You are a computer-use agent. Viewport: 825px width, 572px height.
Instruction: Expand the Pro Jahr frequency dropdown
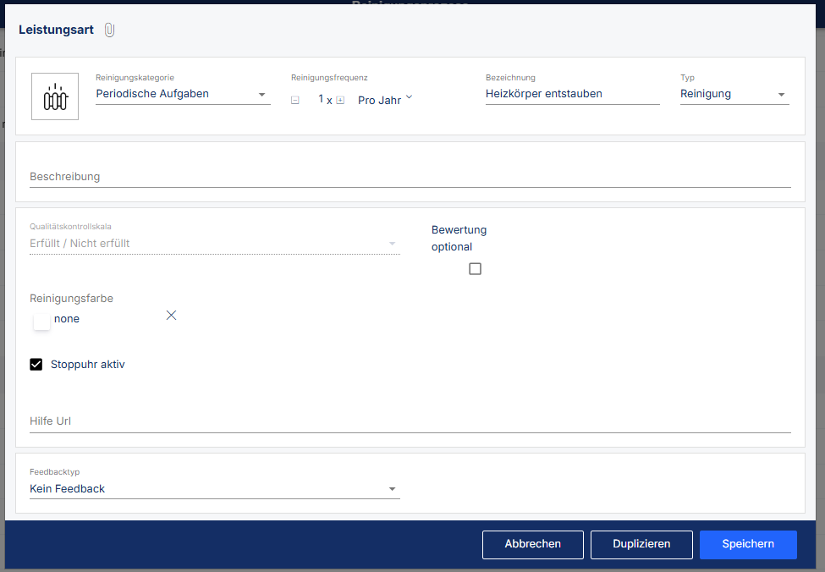[385, 100]
